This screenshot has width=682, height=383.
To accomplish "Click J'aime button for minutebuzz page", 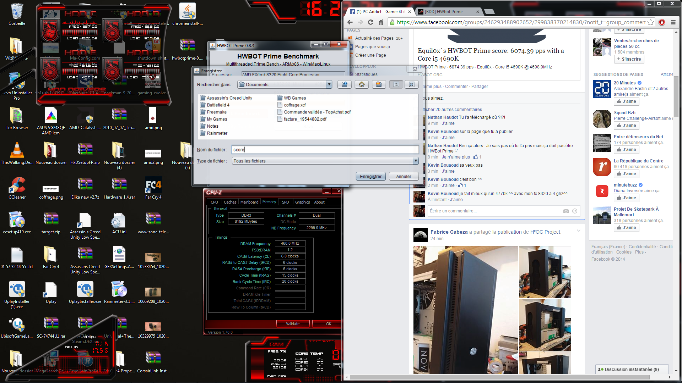I will coord(626,198).
